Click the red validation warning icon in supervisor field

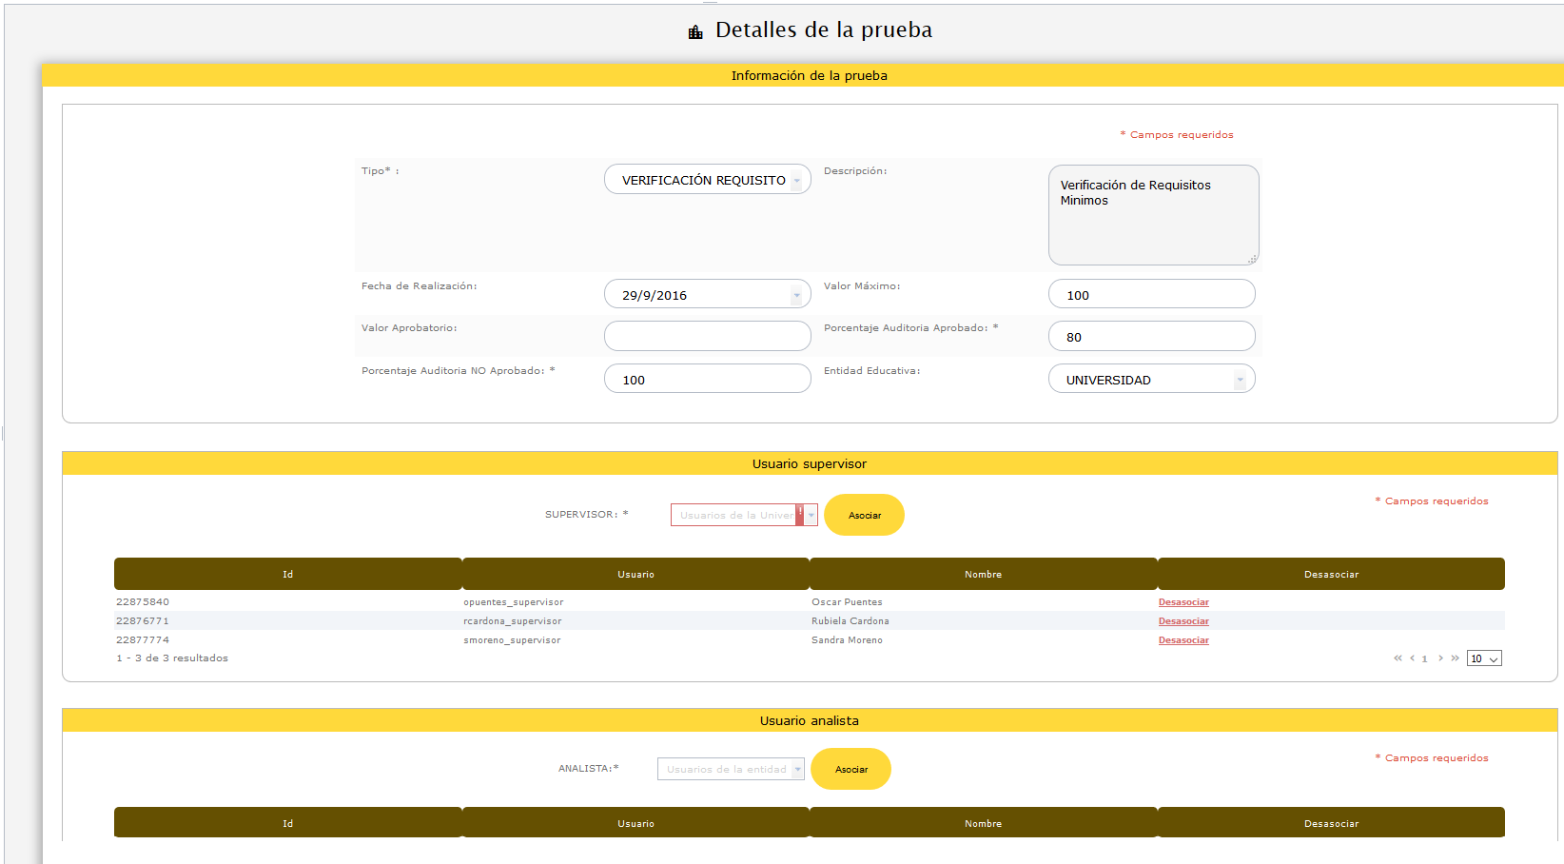(800, 514)
